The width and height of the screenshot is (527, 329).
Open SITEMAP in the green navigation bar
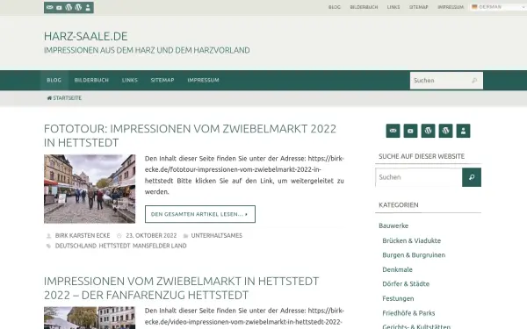(162, 80)
